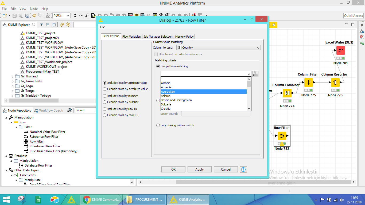365x205 pixels.
Task: Click the flow variable button beside pattern field
Action: [255, 74]
